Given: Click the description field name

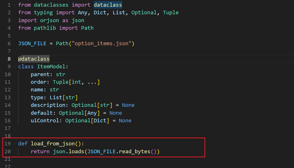Looking at the screenshot, I should 48,105.
